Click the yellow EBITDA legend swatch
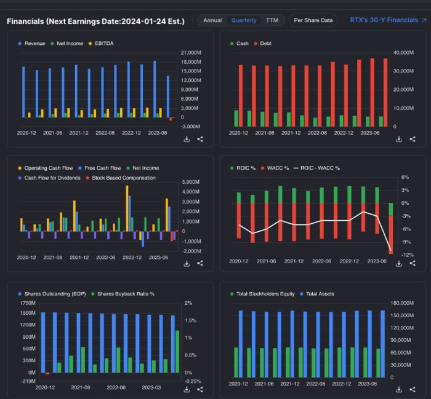 tap(91, 44)
